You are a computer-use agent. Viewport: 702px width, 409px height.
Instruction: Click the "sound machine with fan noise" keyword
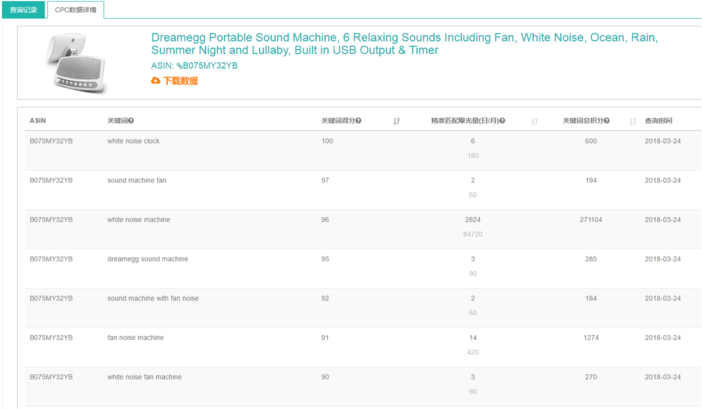coord(152,298)
